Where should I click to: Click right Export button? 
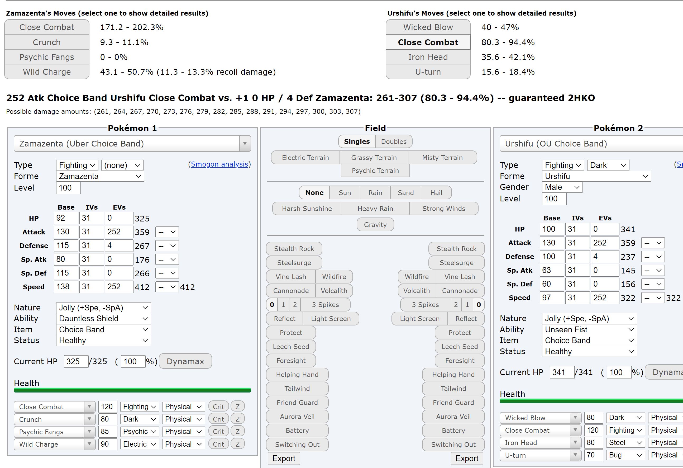(x=467, y=458)
